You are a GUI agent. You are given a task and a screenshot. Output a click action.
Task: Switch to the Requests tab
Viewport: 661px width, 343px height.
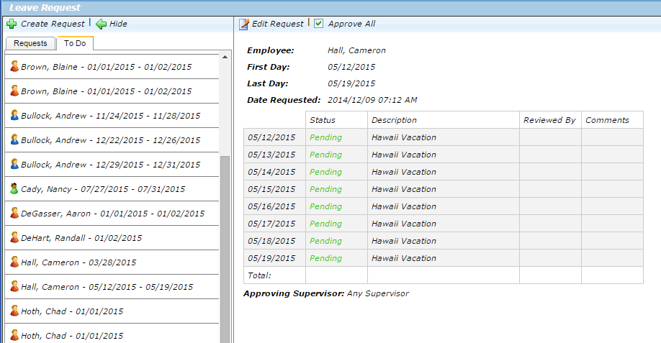pos(30,43)
